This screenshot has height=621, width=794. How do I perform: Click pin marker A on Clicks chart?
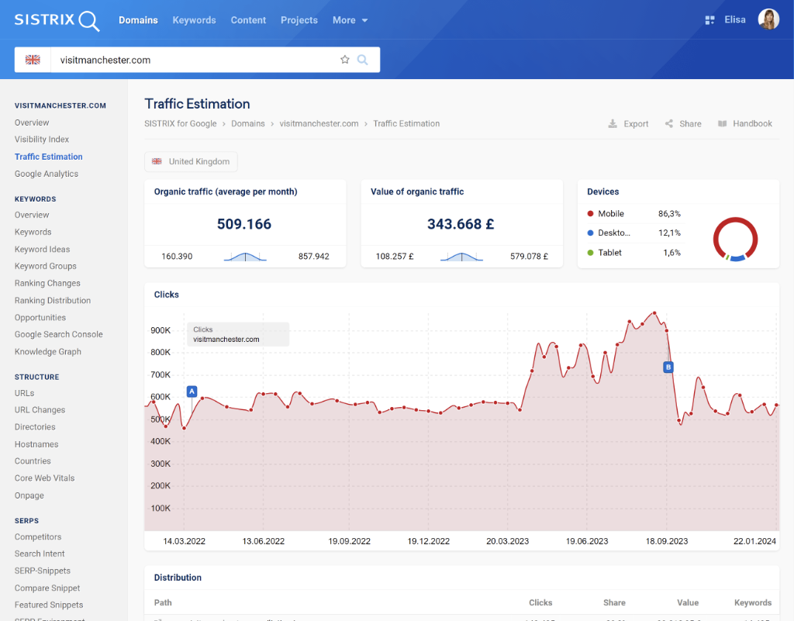pos(192,392)
